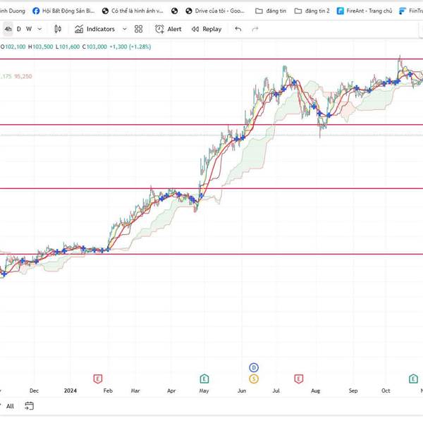The image size is (423, 423).
Task: Expand the dropdown arrow beside Indicators
Action: pos(124,29)
